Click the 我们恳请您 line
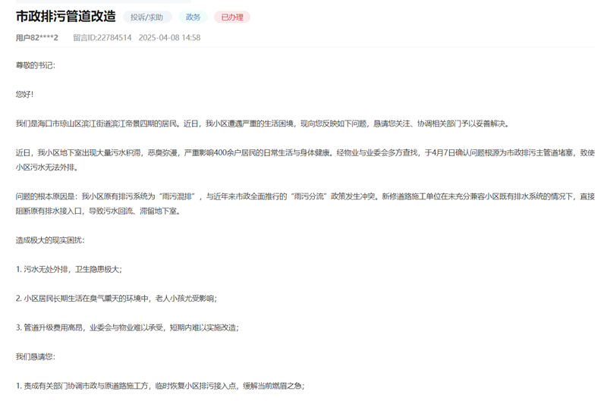The image size is (607, 401). coord(35,356)
